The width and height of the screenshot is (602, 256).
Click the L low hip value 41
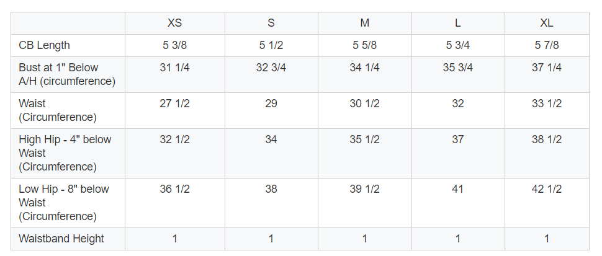click(457, 189)
